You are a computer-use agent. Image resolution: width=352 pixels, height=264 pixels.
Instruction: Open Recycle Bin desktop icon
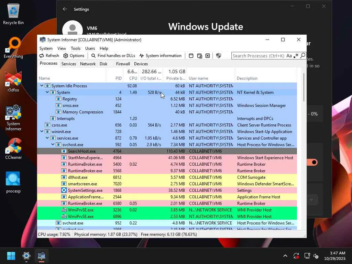(13, 14)
